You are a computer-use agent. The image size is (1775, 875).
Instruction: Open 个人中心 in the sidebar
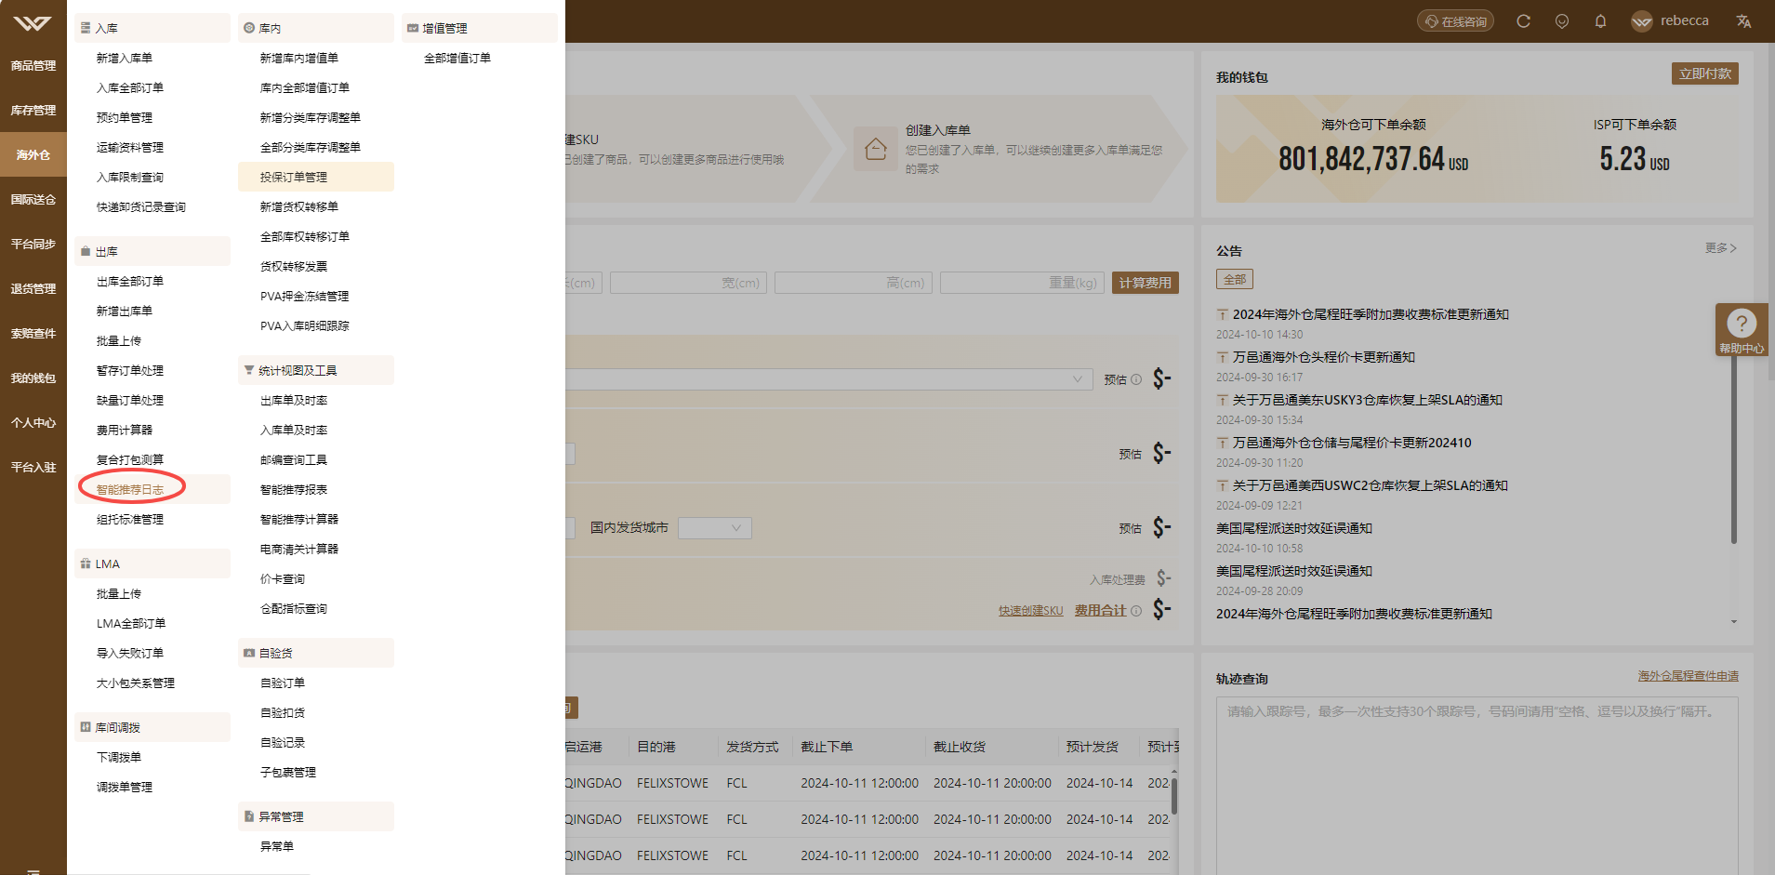33,423
